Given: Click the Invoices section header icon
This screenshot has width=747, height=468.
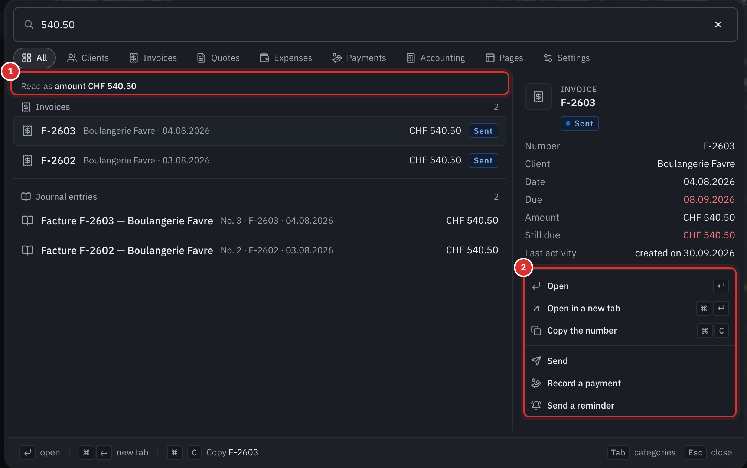Looking at the screenshot, I should 26,107.
